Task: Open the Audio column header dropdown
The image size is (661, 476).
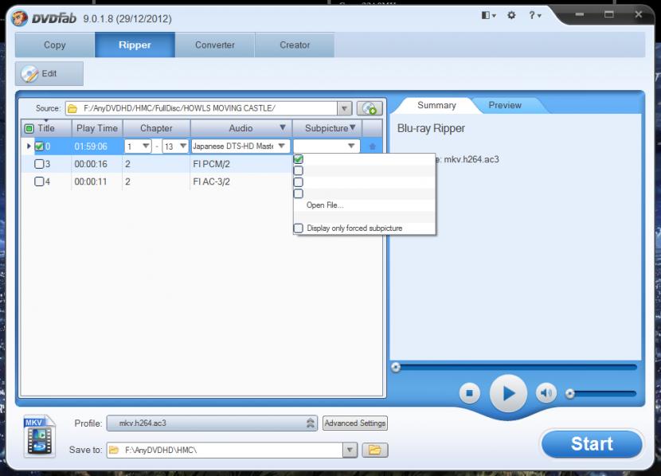Action: tap(283, 127)
